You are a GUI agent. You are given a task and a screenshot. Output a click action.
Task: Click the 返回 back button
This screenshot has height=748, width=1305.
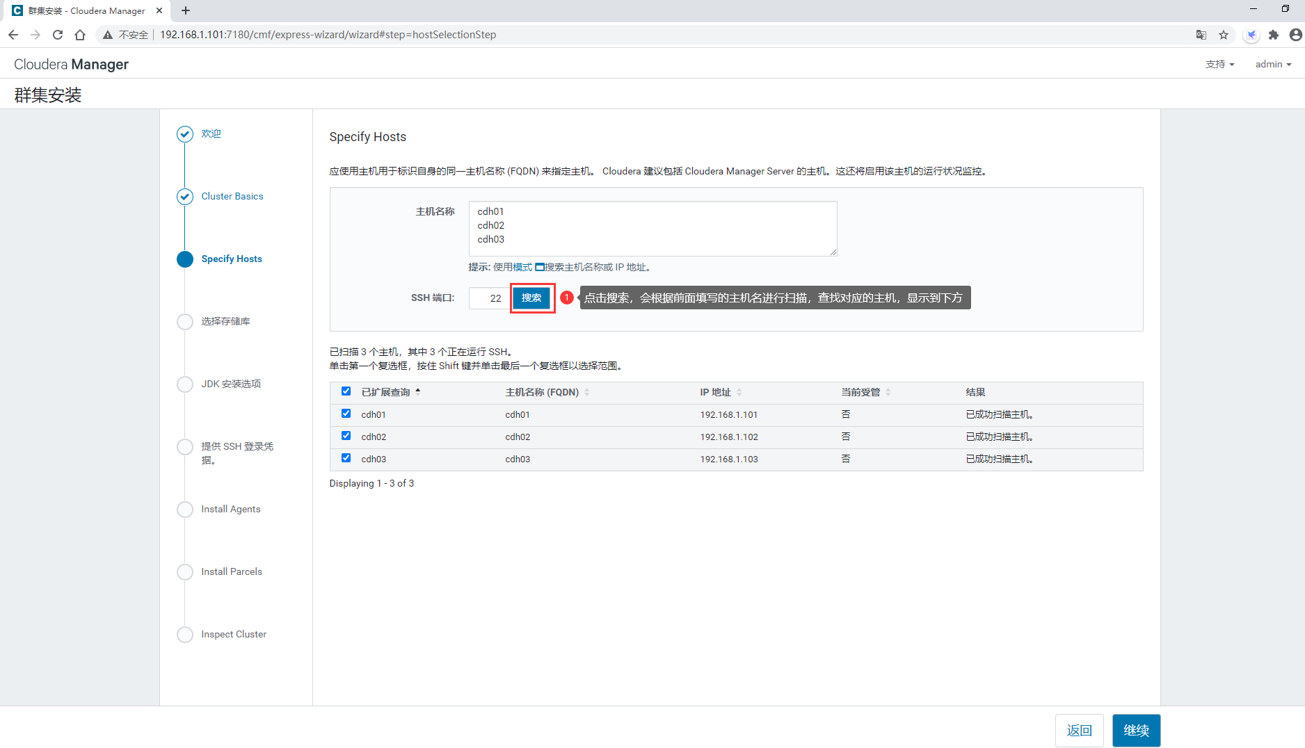coord(1079,731)
